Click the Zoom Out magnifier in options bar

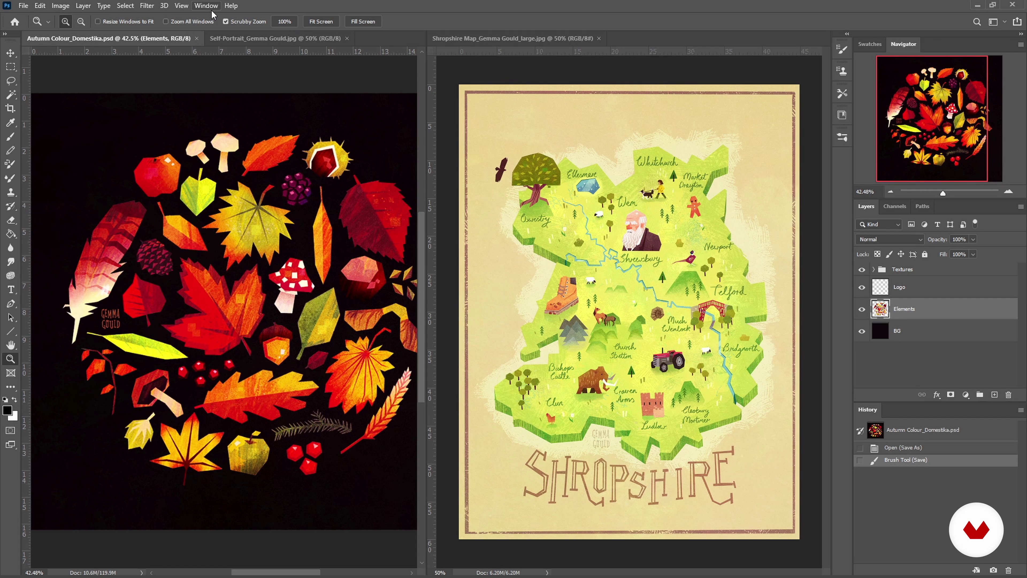coord(81,21)
